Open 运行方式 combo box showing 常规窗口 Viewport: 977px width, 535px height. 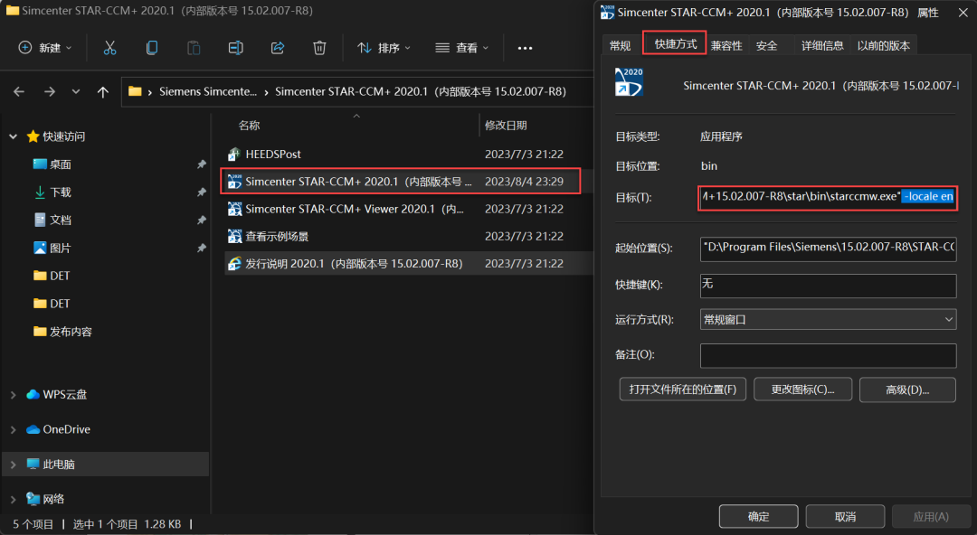[828, 320]
